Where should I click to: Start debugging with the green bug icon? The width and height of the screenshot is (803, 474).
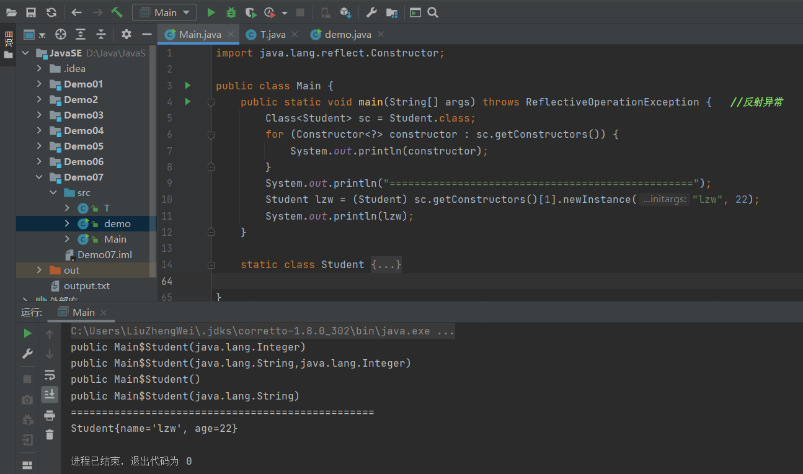(231, 12)
